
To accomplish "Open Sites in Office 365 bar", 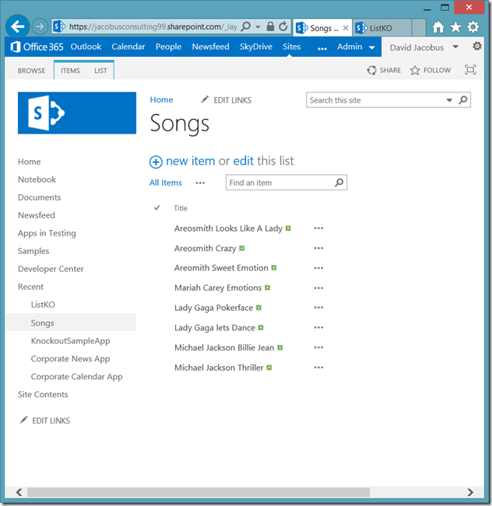I will (292, 47).
